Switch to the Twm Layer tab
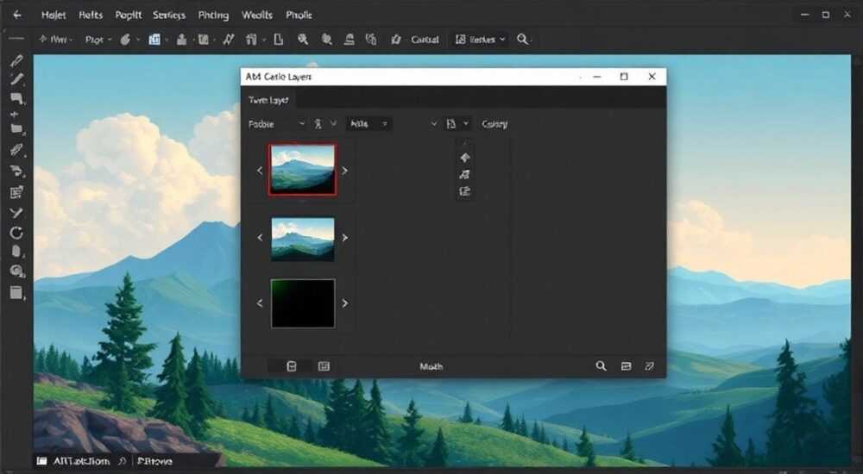 point(268,100)
